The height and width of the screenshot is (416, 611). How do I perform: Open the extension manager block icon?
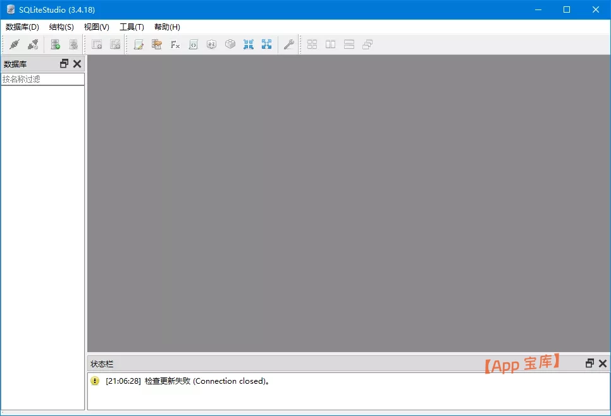tap(230, 44)
